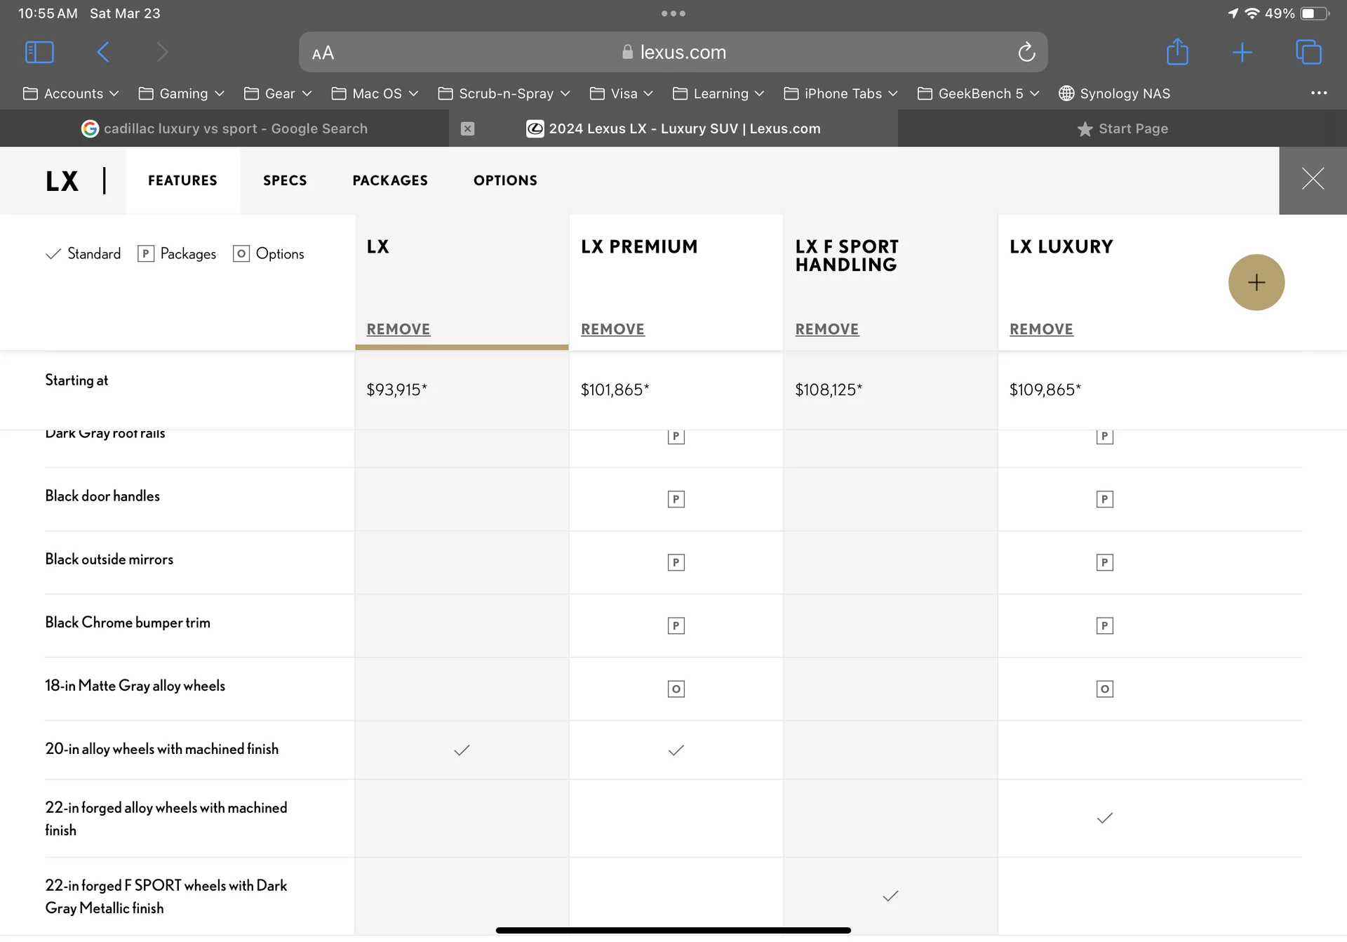
Task: Check the battery status indicator
Action: [1315, 13]
